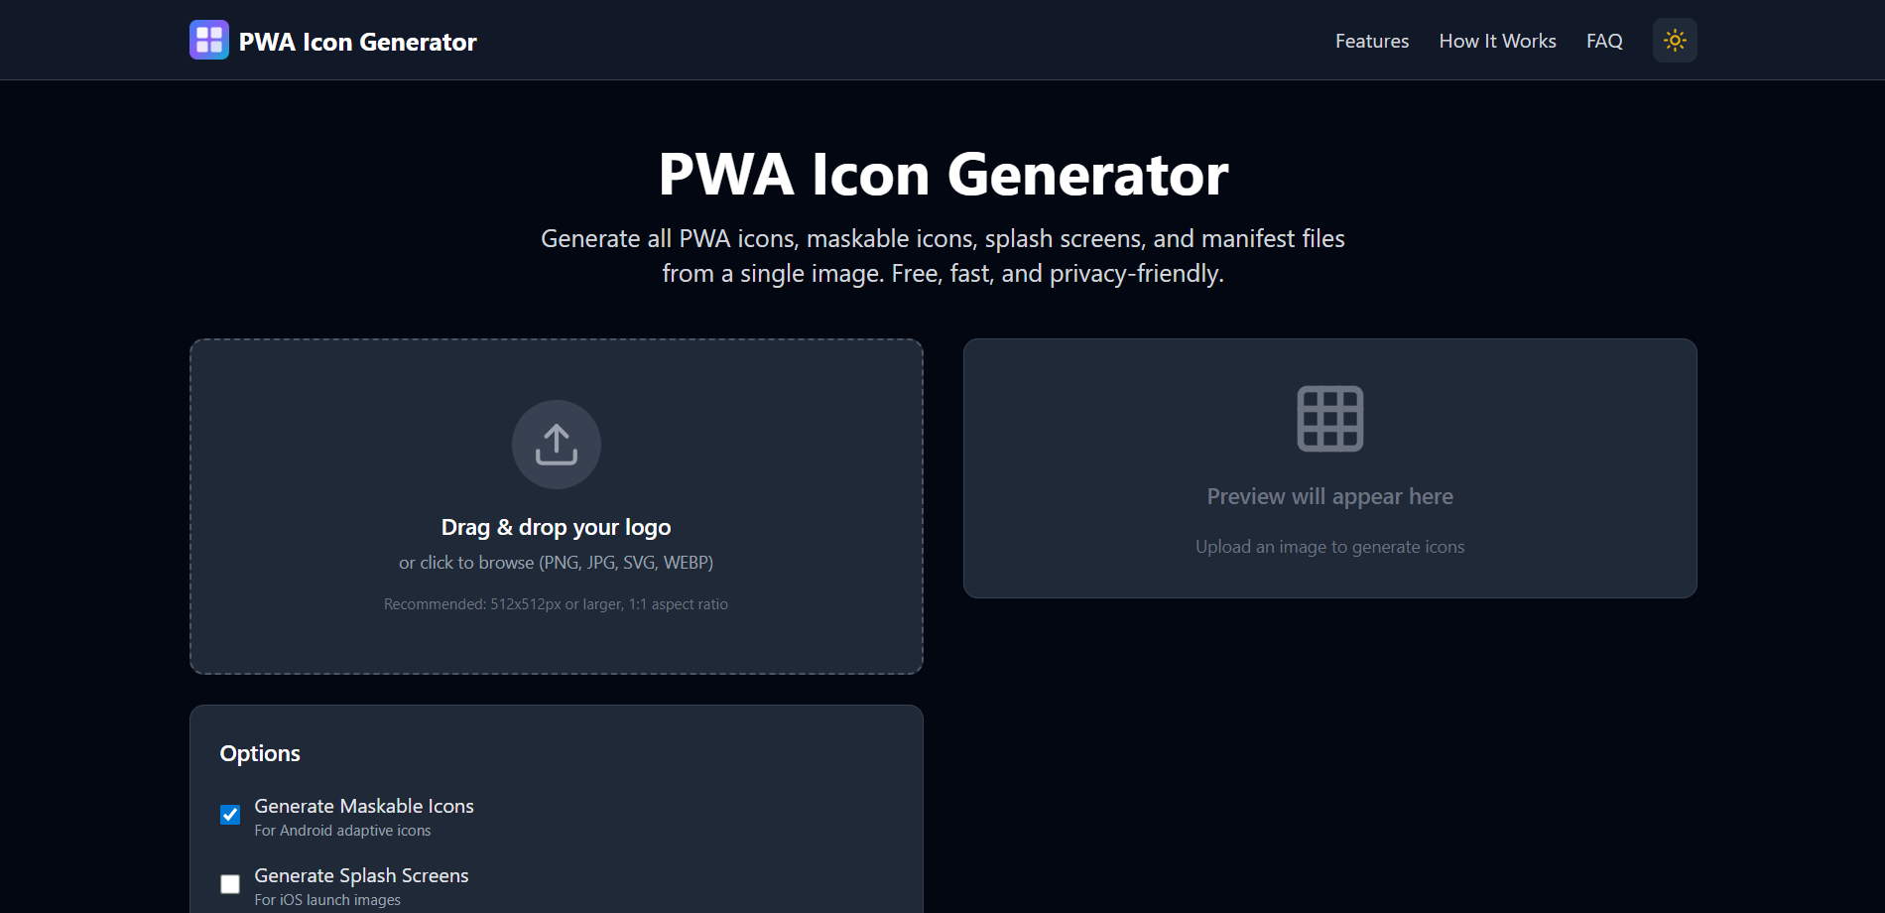Click the Preview will appear here placeholder
Screen dimensions: 1885x913
coord(1329,495)
